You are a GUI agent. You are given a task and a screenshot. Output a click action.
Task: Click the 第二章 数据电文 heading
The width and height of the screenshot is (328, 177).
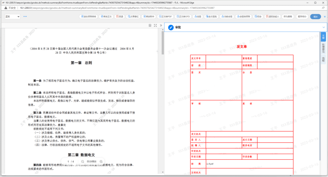81,155
